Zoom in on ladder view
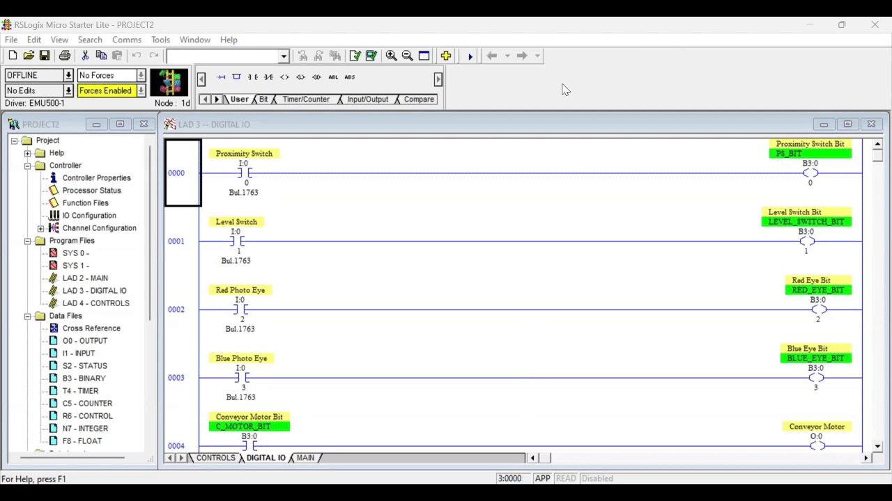Image resolution: width=892 pixels, height=501 pixels. [x=392, y=56]
